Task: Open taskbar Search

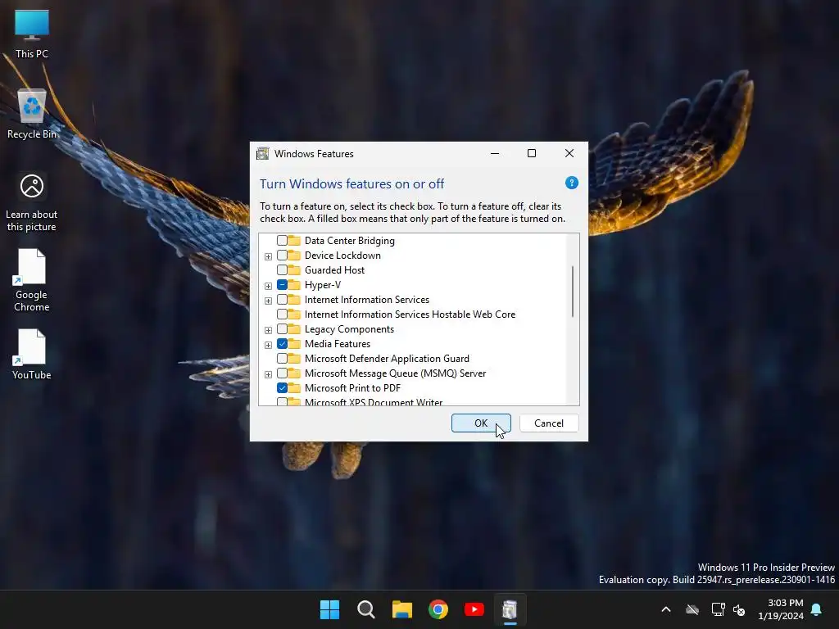Action: pyautogui.click(x=366, y=609)
